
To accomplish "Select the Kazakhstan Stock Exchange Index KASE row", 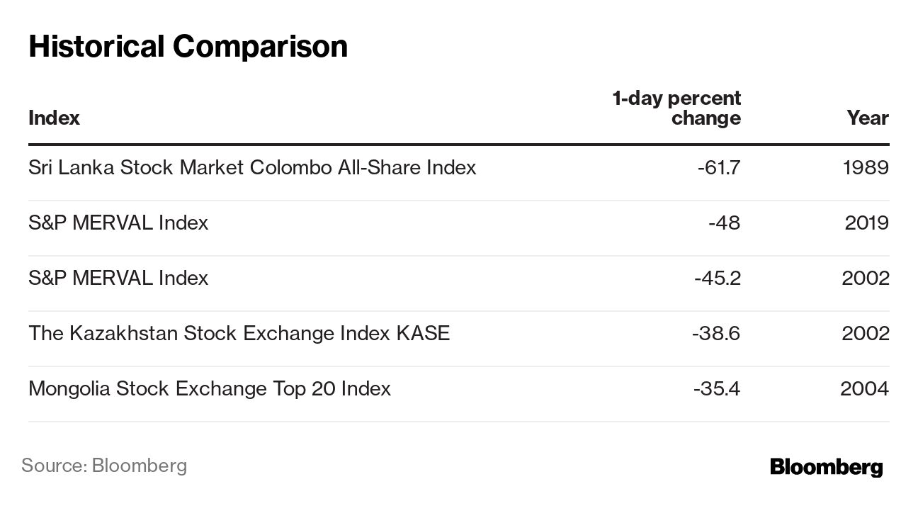I will (239, 333).
